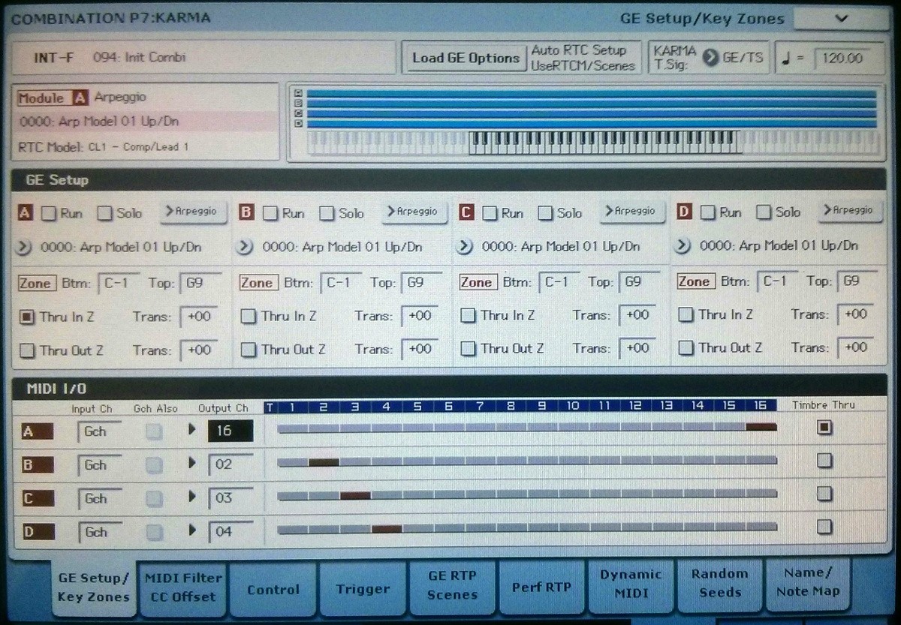Click the Load GE Options button

click(466, 58)
